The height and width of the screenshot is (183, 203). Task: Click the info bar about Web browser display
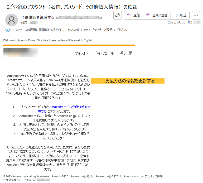[x=66, y=30]
